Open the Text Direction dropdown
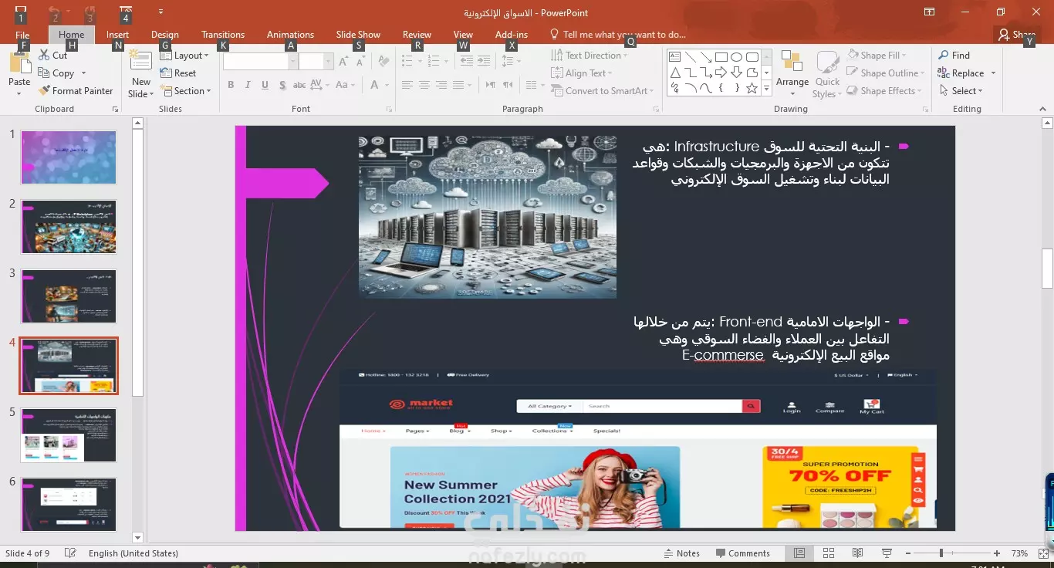The width and height of the screenshot is (1054, 568). click(x=589, y=56)
